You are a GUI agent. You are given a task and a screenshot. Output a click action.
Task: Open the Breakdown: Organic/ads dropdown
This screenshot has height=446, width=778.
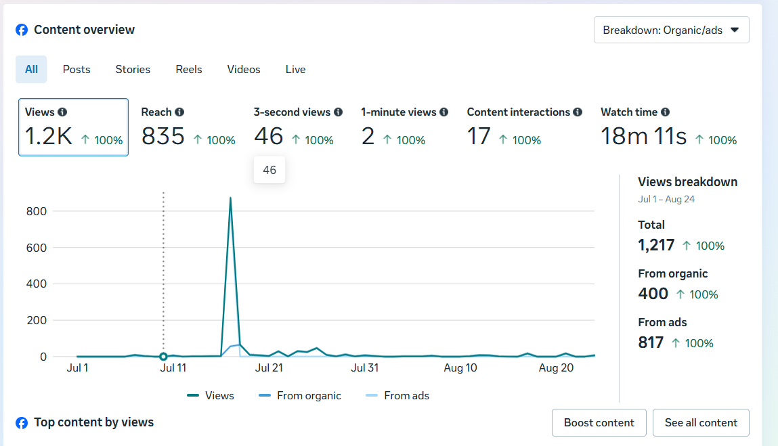coord(671,30)
